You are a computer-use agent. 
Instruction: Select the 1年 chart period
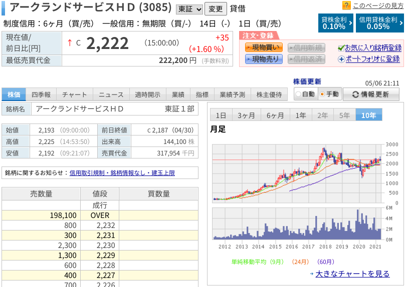point(301,115)
